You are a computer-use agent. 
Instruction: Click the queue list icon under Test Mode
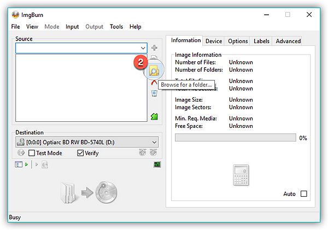coord(19,164)
